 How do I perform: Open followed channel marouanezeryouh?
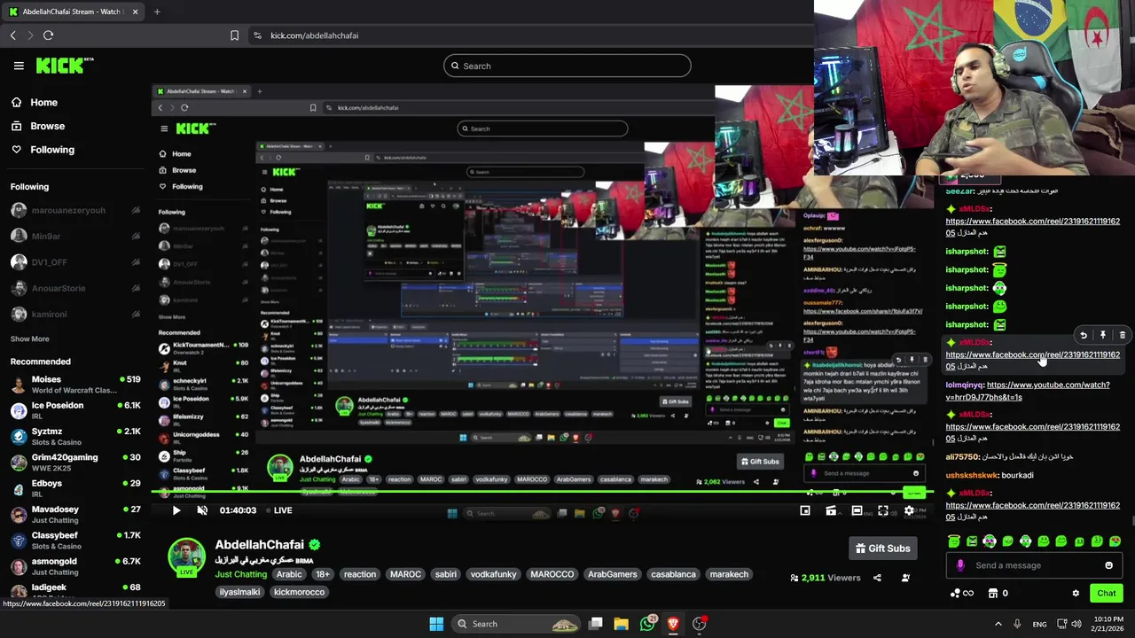[x=75, y=211]
